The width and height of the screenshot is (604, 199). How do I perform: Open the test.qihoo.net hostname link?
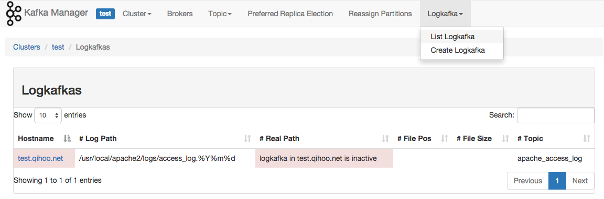click(40, 158)
